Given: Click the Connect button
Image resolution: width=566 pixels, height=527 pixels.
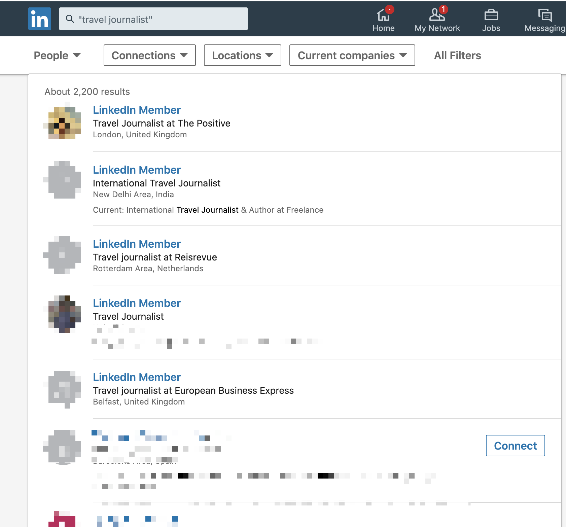Looking at the screenshot, I should [x=515, y=446].
